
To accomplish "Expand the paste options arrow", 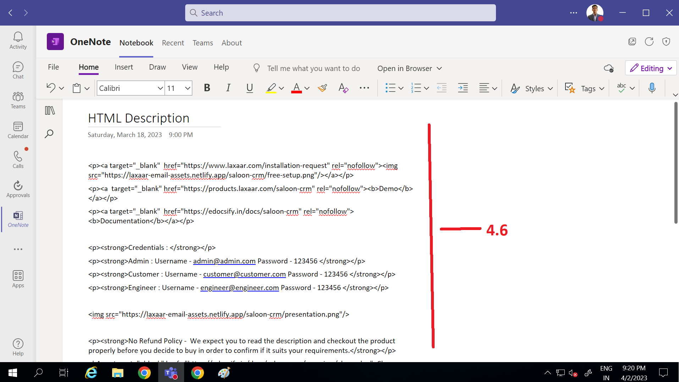I will (x=87, y=88).
